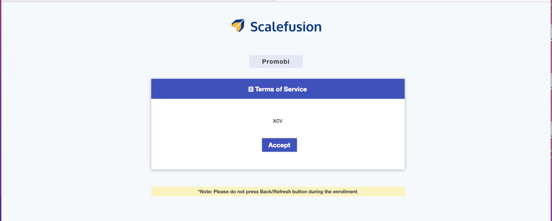Click the word Terms in the header
Viewport: 552px width, 221px height.
pos(265,89)
